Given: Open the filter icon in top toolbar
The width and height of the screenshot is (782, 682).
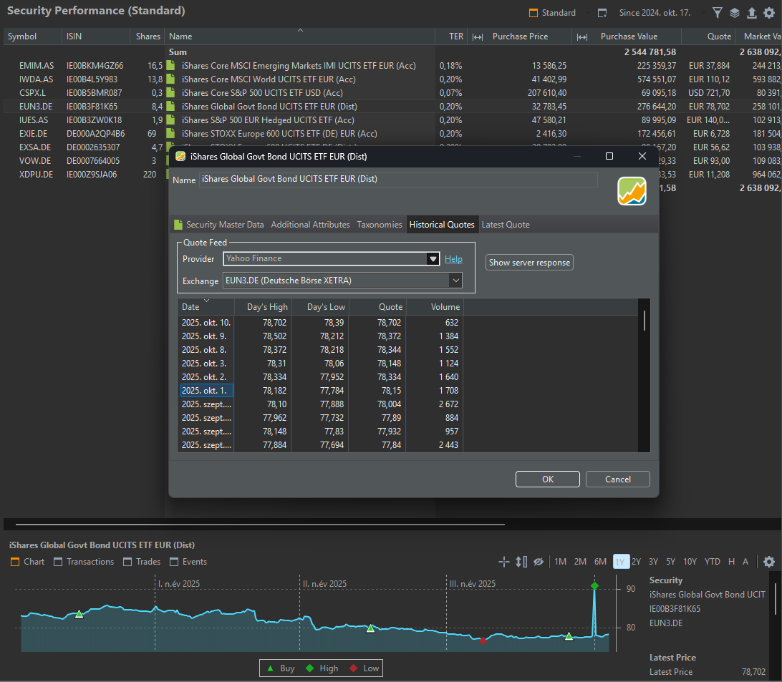Looking at the screenshot, I should [x=718, y=13].
